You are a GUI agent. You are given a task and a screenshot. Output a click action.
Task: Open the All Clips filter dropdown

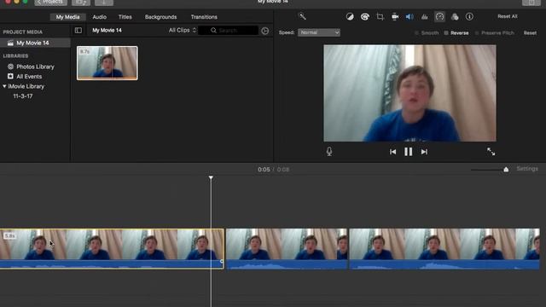(x=183, y=31)
